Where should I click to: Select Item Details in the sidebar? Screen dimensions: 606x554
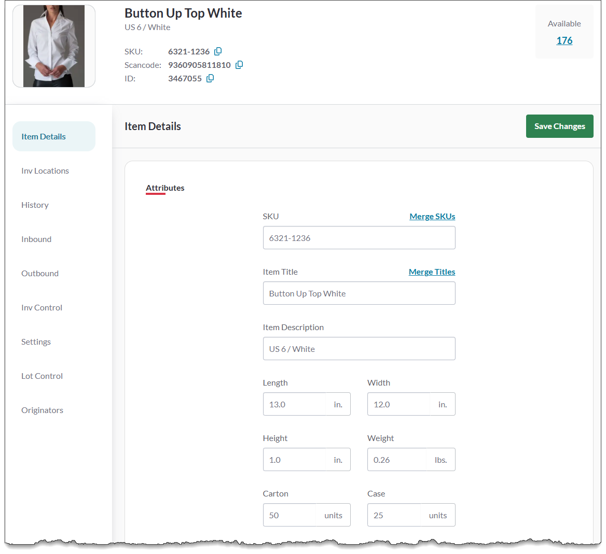click(44, 136)
